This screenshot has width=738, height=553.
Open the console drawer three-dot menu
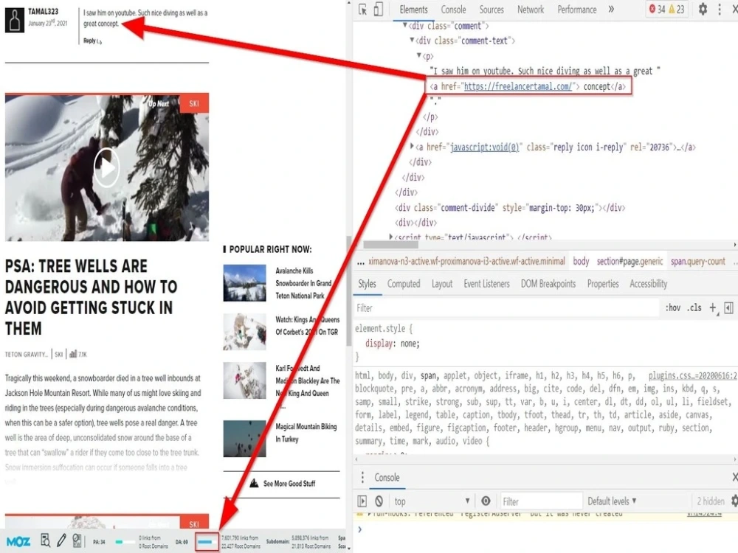coord(362,477)
